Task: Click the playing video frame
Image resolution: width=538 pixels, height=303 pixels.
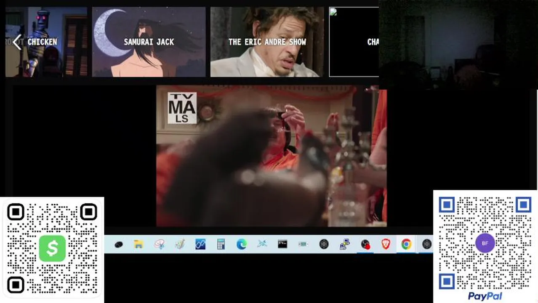Action: coord(272,156)
